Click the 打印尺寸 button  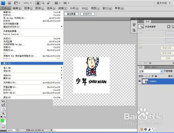(x=88, y=14)
